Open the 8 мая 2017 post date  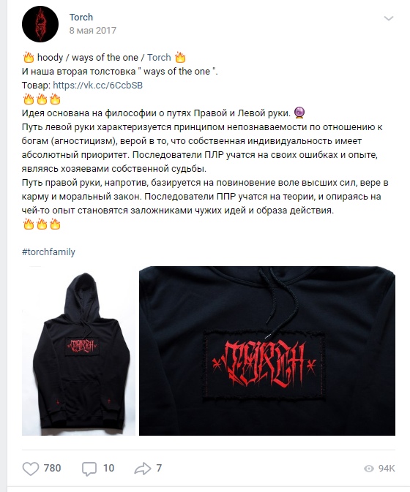click(93, 31)
